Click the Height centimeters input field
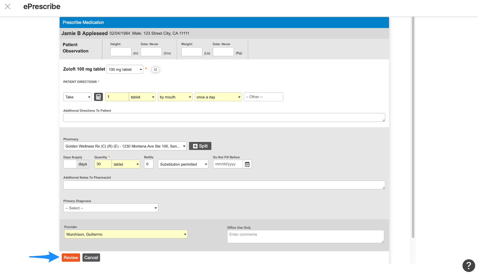 click(151, 52)
